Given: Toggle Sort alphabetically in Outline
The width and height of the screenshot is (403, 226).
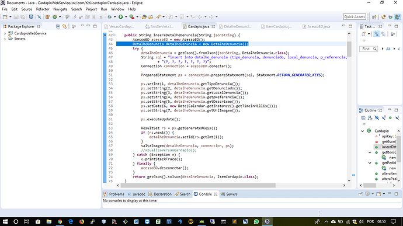Looking at the screenshot, I should coord(370,118).
